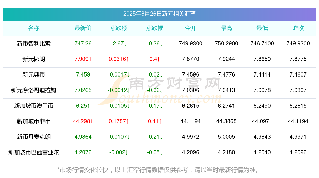
Task: Click the 昨收 column header
Action: click(x=298, y=28)
